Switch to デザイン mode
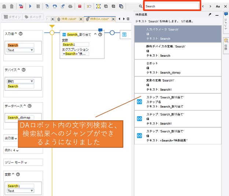The image size is (229, 196). [12, 17]
